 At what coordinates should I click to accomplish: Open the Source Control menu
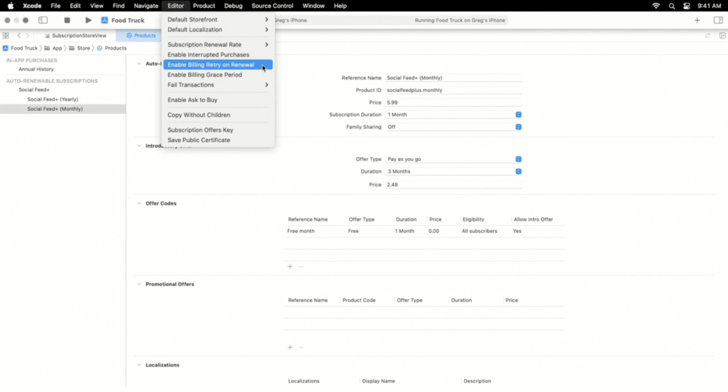pyautogui.click(x=272, y=6)
